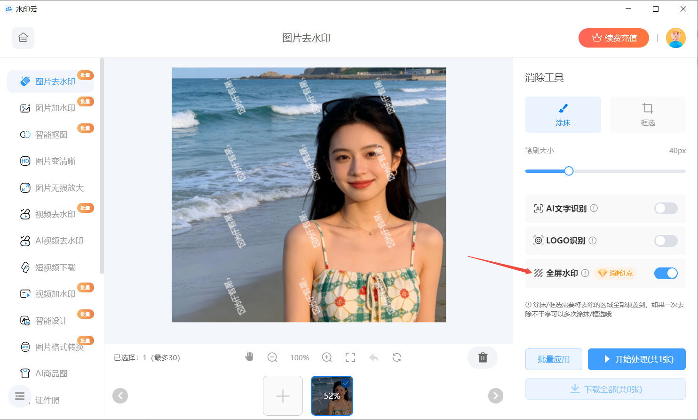Add a new image with the plus tile

click(x=283, y=396)
